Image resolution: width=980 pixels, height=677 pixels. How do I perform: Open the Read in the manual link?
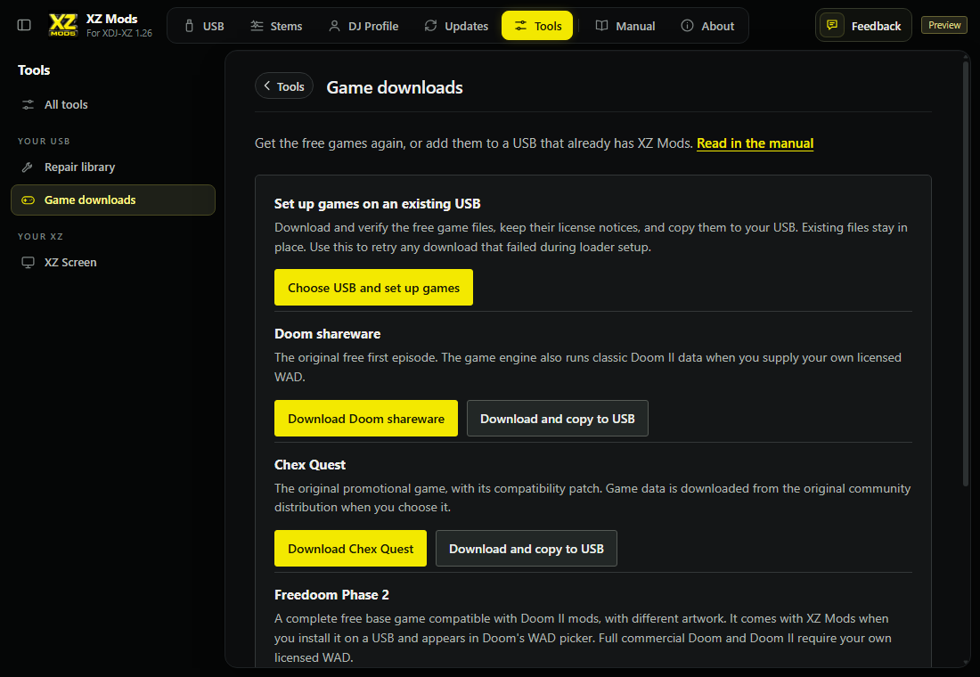[x=755, y=143]
